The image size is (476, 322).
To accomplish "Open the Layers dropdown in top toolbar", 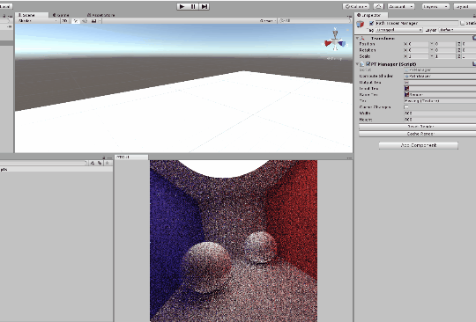I will coord(435,6).
